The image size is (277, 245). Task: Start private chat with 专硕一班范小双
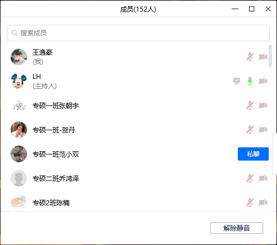click(x=253, y=154)
